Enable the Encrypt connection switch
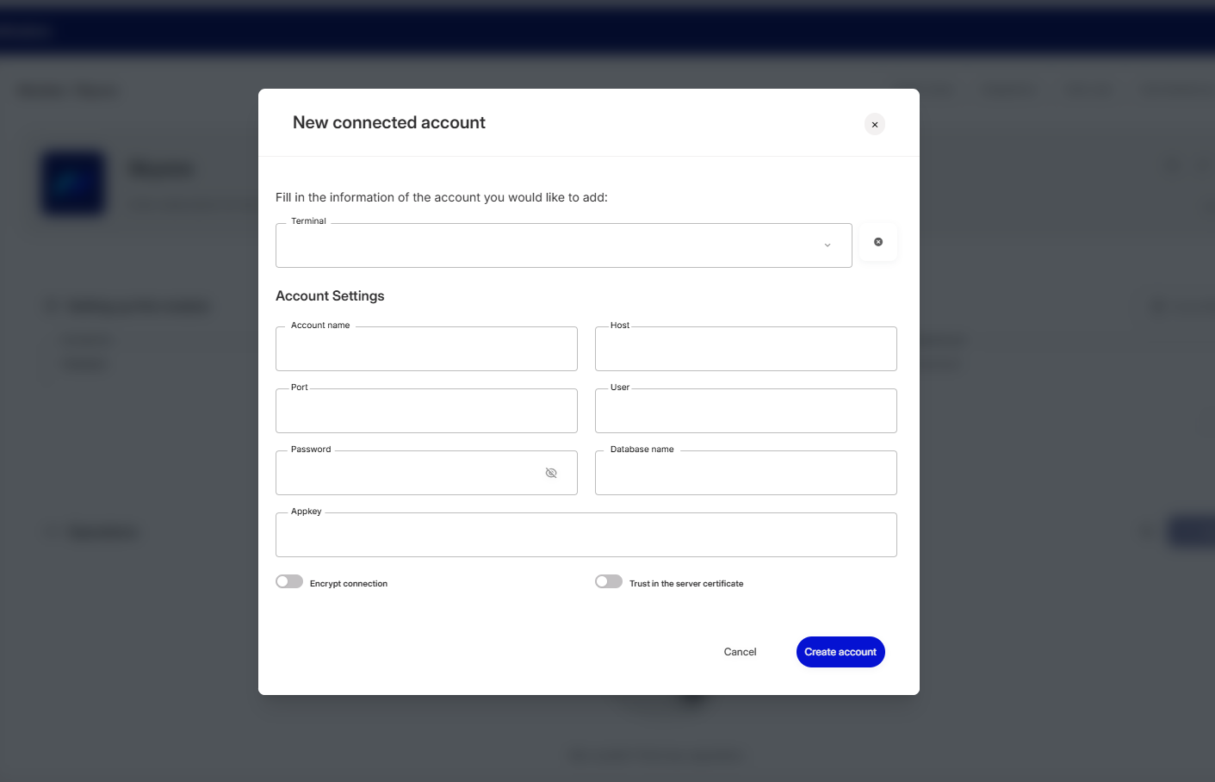The image size is (1215, 782). (x=289, y=582)
